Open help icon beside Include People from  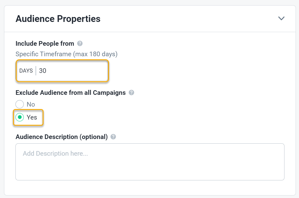click(80, 44)
